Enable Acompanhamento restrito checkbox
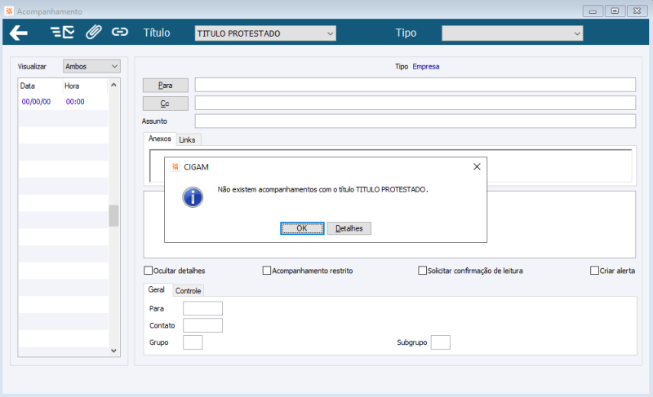The width and height of the screenshot is (653, 397). point(267,271)
